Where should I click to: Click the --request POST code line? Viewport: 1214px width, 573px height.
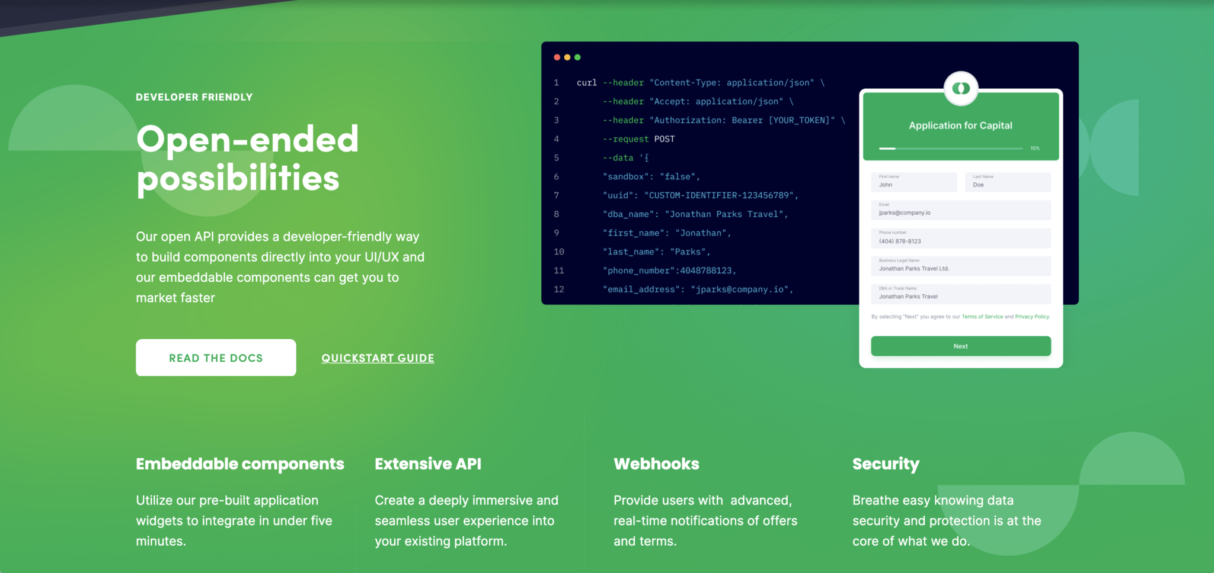click(638, 139)
